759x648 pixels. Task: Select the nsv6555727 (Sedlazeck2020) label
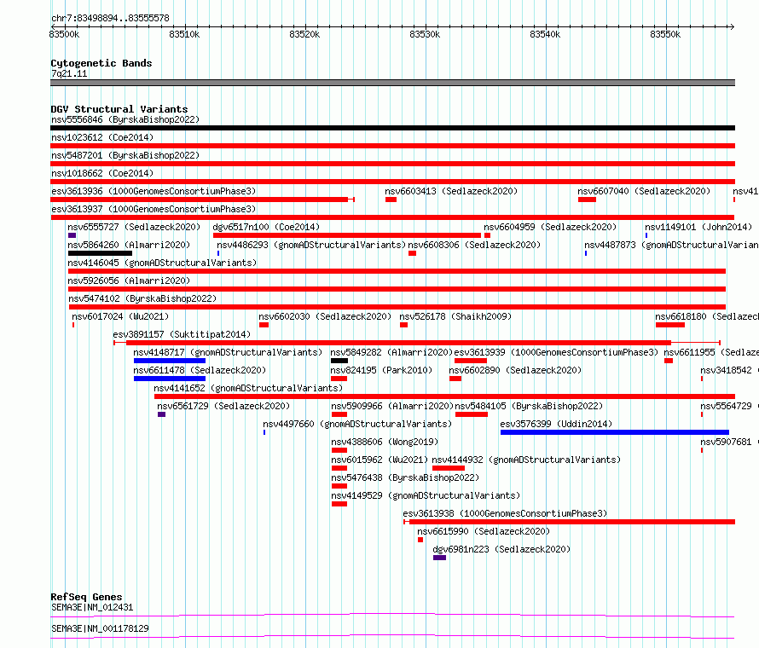click(134, 227)
